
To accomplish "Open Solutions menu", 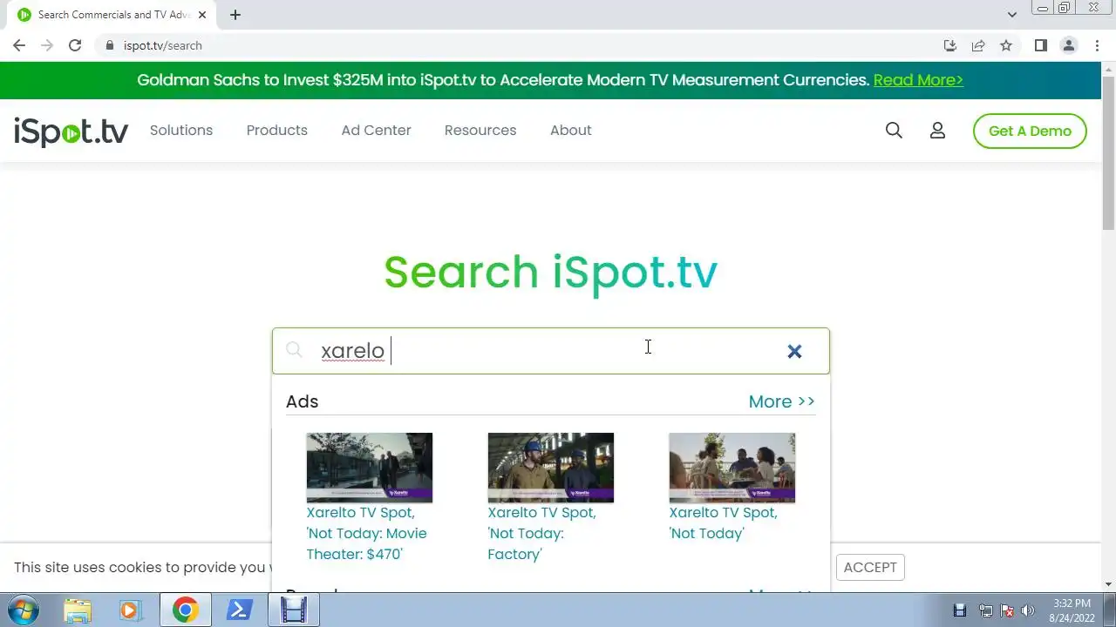I will point(181,130).
